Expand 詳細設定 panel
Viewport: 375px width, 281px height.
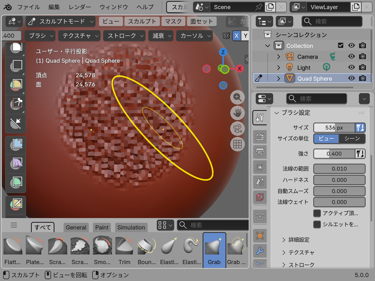[x=299, y=240]
